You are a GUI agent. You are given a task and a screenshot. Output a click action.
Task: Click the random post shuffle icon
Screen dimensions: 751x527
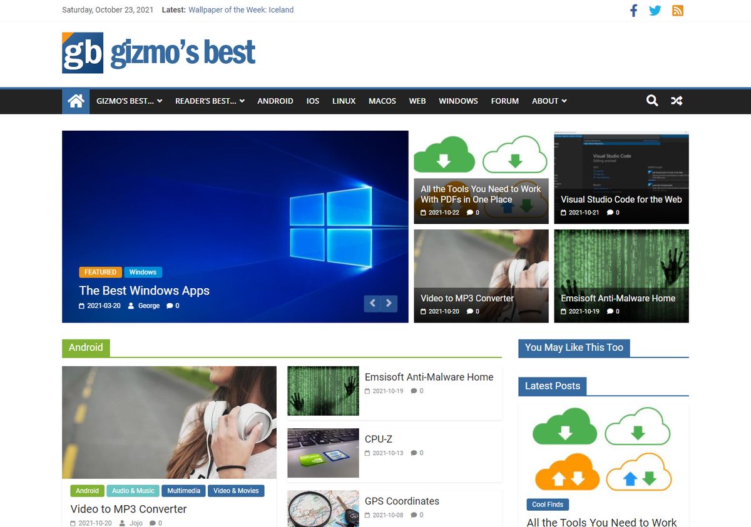coord(676,101)
